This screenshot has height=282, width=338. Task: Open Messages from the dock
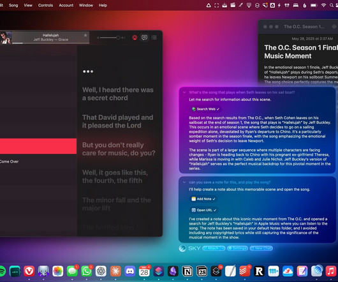[x=72, y=271]
